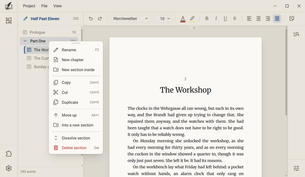Click The Workshop chapter heading on page
The height and width of the screenshot is (177, 305).
185,90
